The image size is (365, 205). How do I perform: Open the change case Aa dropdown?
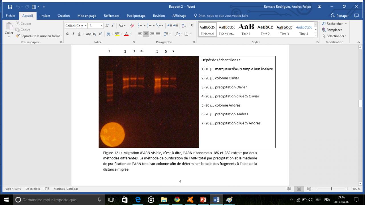tap(122, 26)
